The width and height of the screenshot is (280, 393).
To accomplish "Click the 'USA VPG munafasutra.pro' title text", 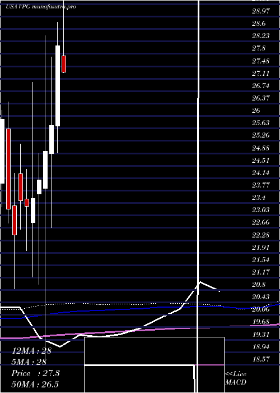I will (x=41, y=7).
